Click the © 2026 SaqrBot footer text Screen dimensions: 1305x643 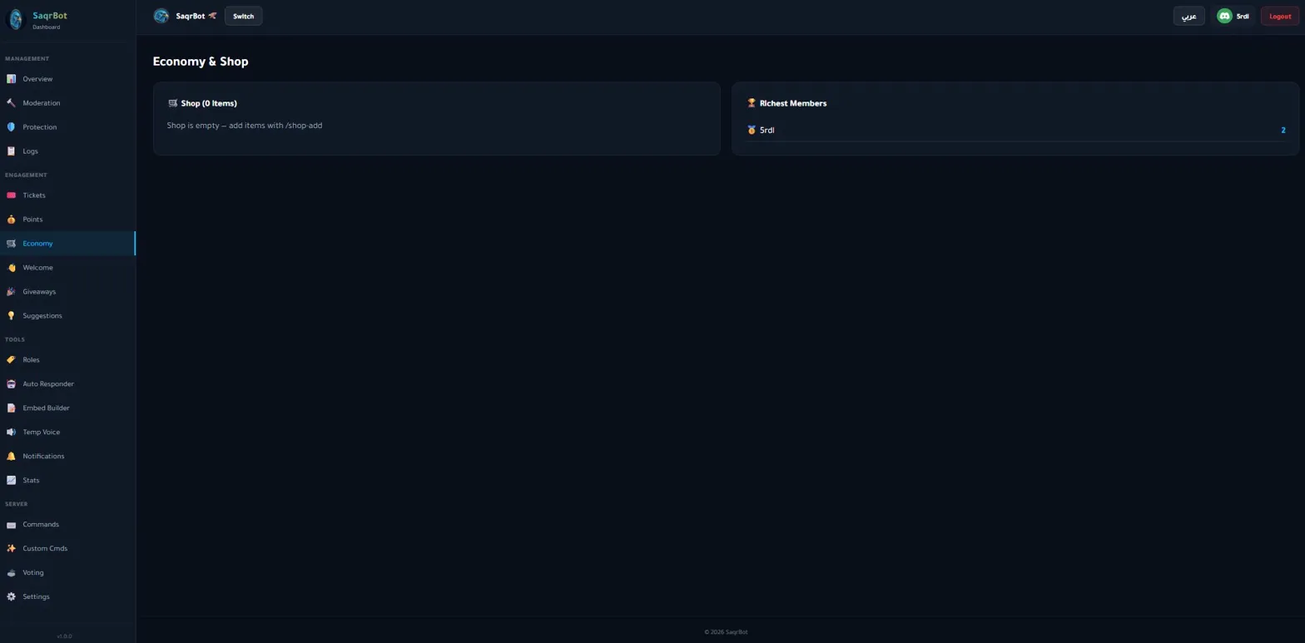[726, 632]
